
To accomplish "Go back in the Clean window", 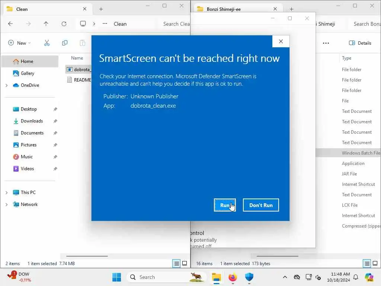I will (10, 24).
